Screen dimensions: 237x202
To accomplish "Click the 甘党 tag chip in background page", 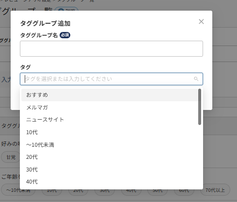I will (x=11, y=157).
